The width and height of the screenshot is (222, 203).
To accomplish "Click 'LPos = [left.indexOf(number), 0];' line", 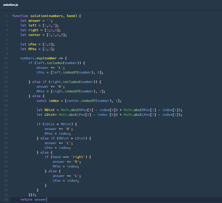I will (70, 72).
